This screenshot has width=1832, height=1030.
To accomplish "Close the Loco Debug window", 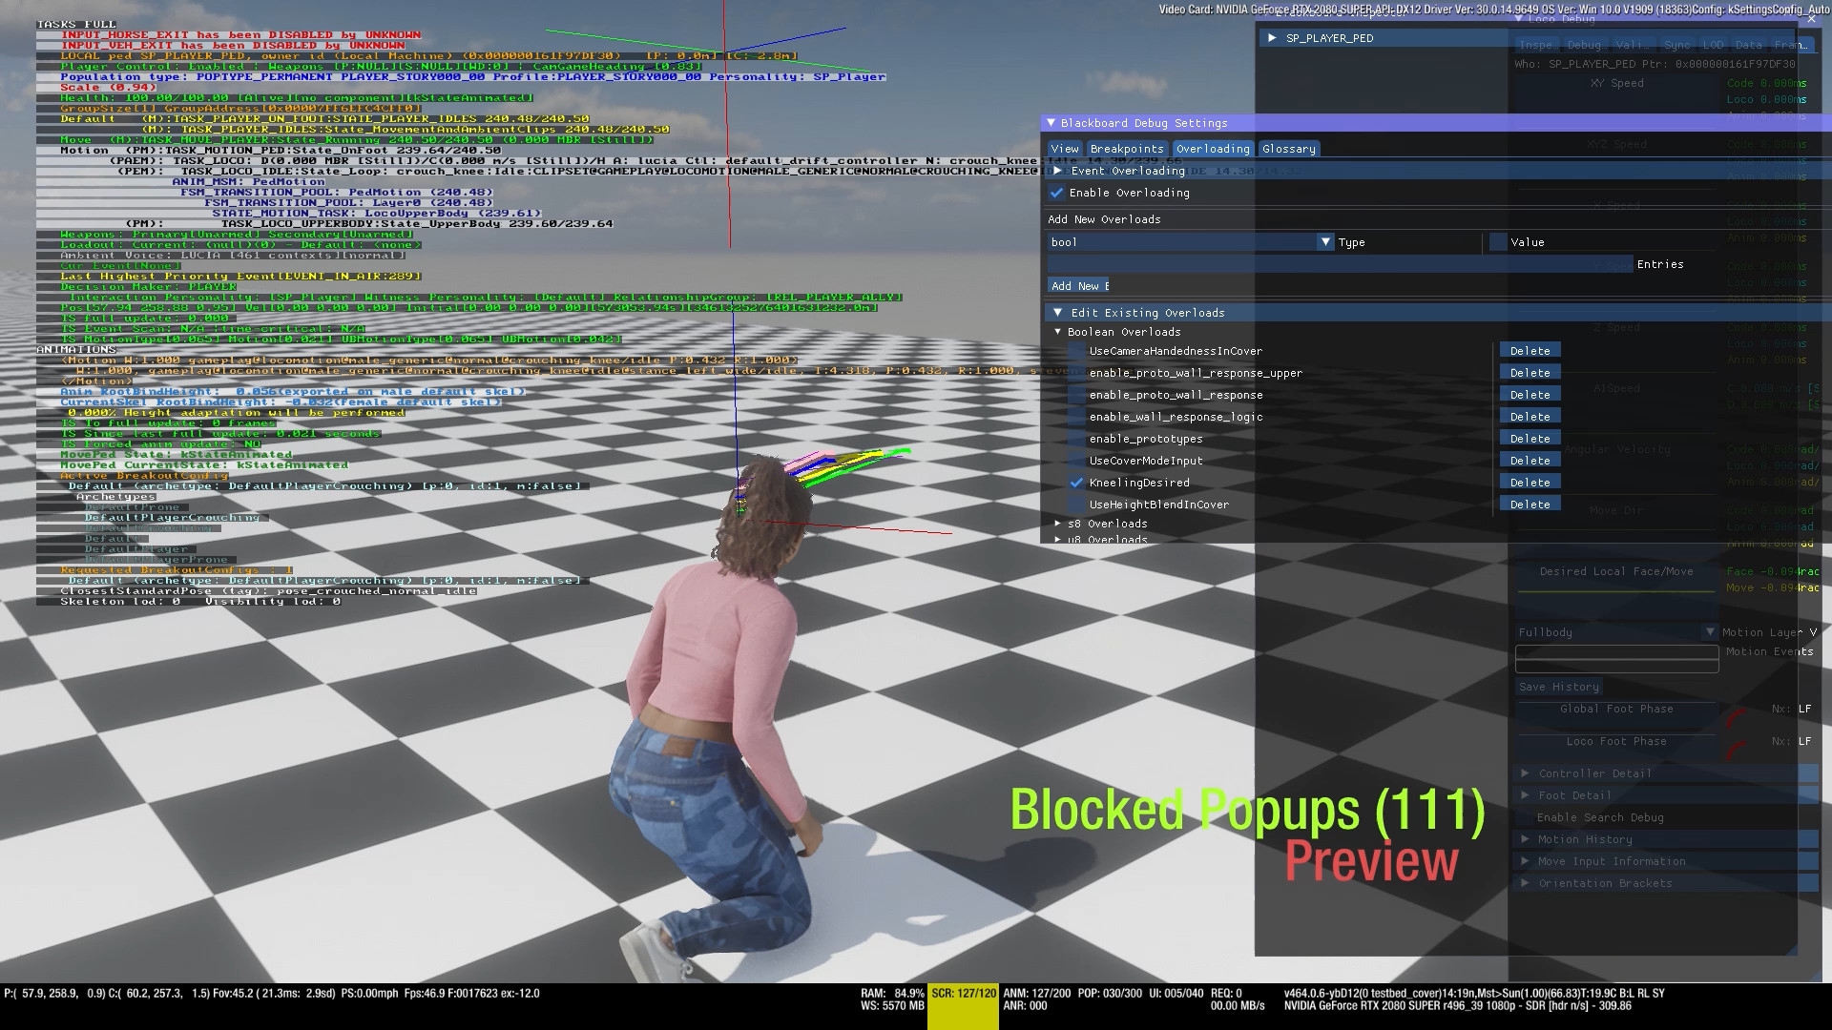I will (1812, 18).
